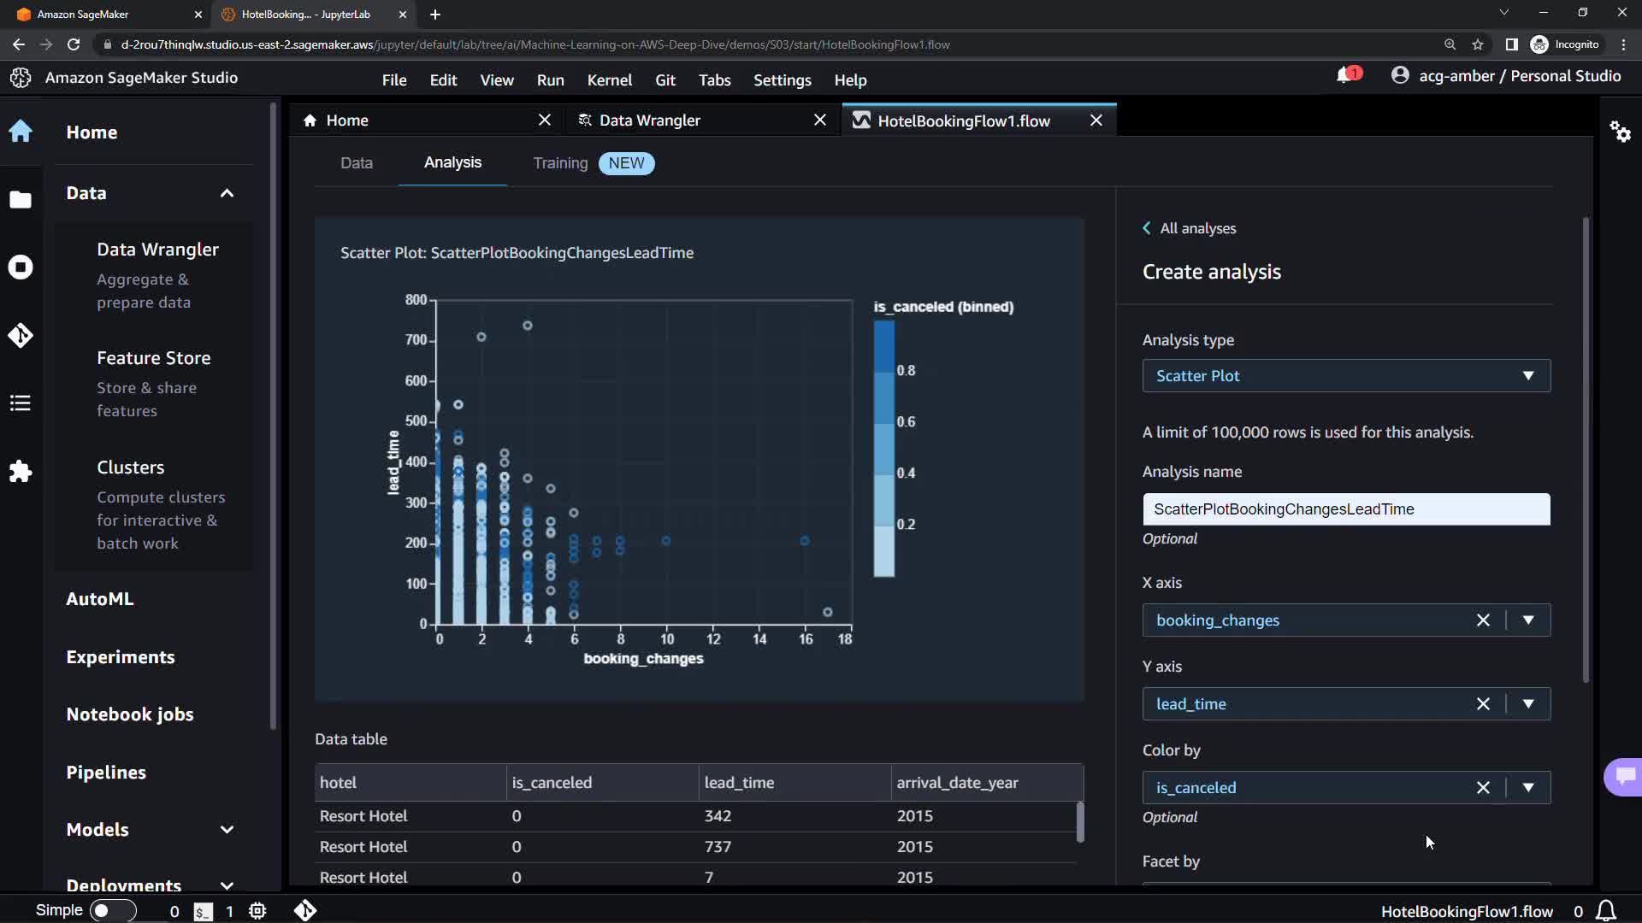
Task: Click the Home icon in left sidebar
Action: tap(21, 132)
